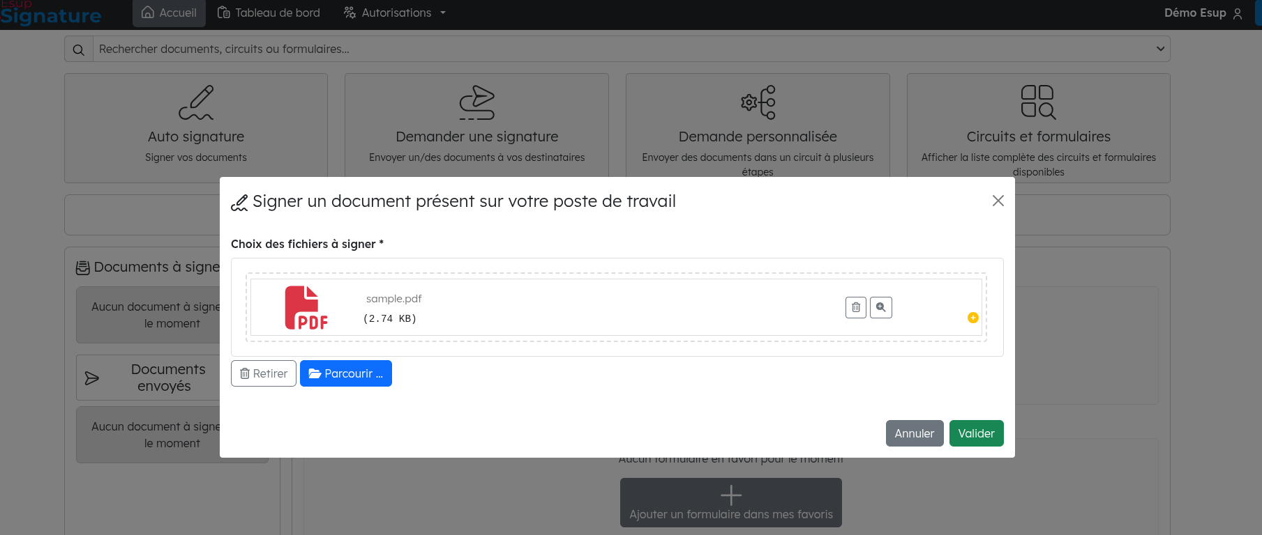Screen dimensions: 1262x535
Task: Delete sample.pdf using the trash icon
Action: [x=855, y=307]
